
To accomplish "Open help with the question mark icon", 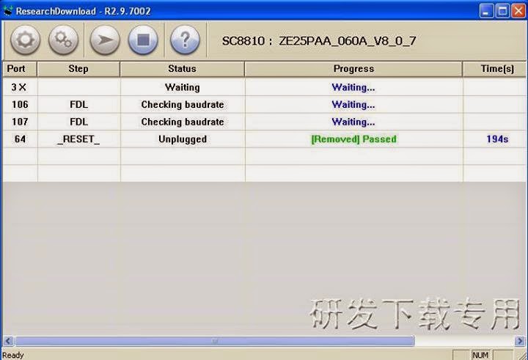I will pyautogui.click(x=185, y=40).
